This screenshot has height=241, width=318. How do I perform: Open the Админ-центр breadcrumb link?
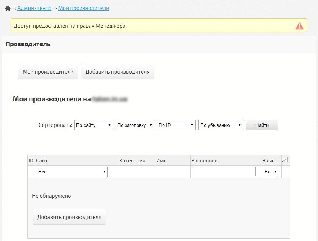34,8
